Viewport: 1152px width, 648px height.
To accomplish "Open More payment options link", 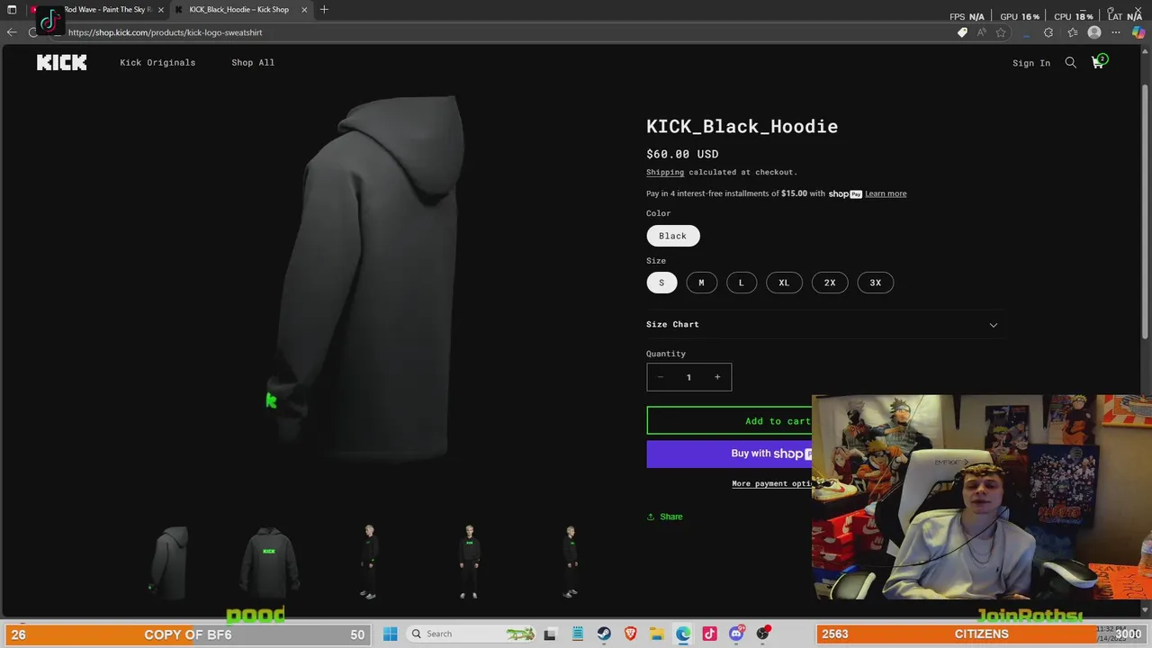I will point(772,483).
